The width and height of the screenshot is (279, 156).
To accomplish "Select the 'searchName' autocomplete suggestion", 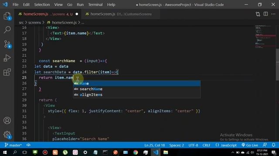I will click(136, 89).
